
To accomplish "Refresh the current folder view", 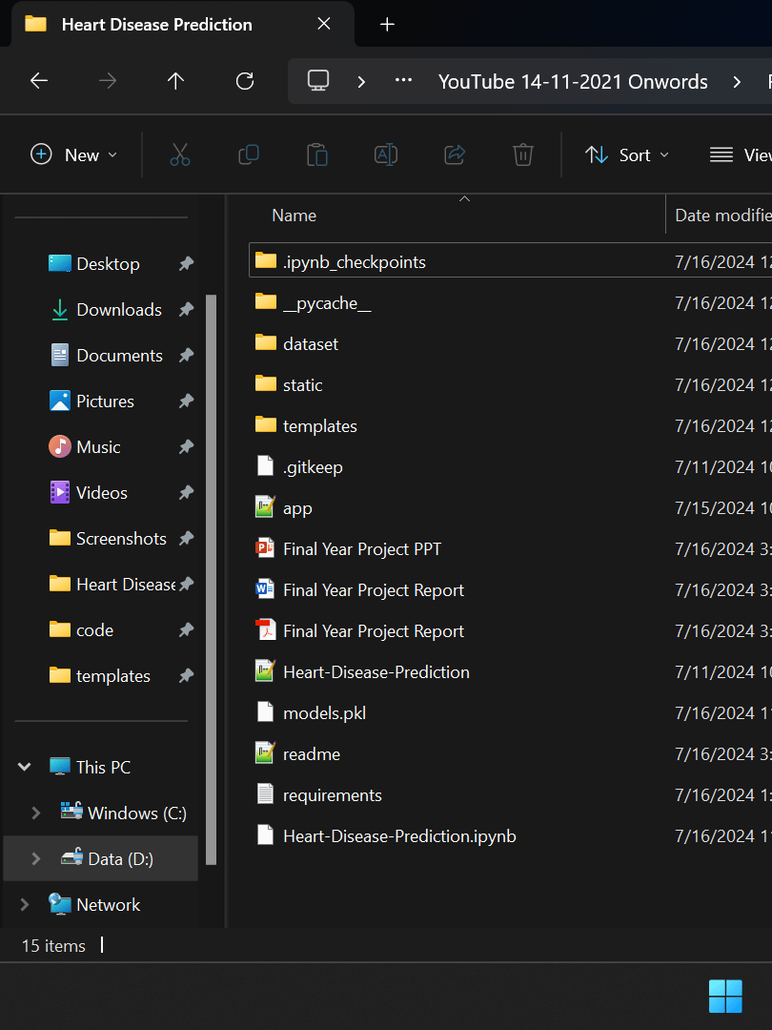I will point(245,81).
